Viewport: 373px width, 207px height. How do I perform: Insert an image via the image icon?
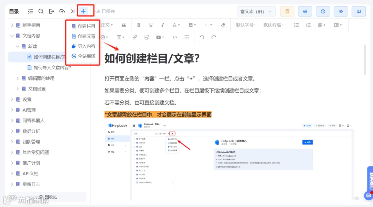pyautogui.click(x=147, y=37)
